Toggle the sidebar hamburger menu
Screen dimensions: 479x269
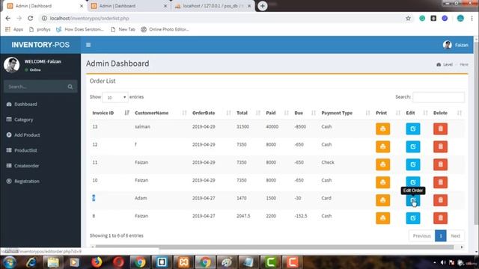click(x=88, y=45)
